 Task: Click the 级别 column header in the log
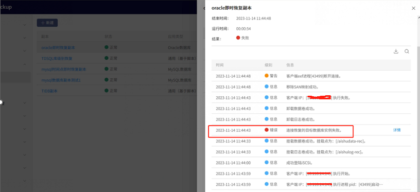[x=268, y=65]
